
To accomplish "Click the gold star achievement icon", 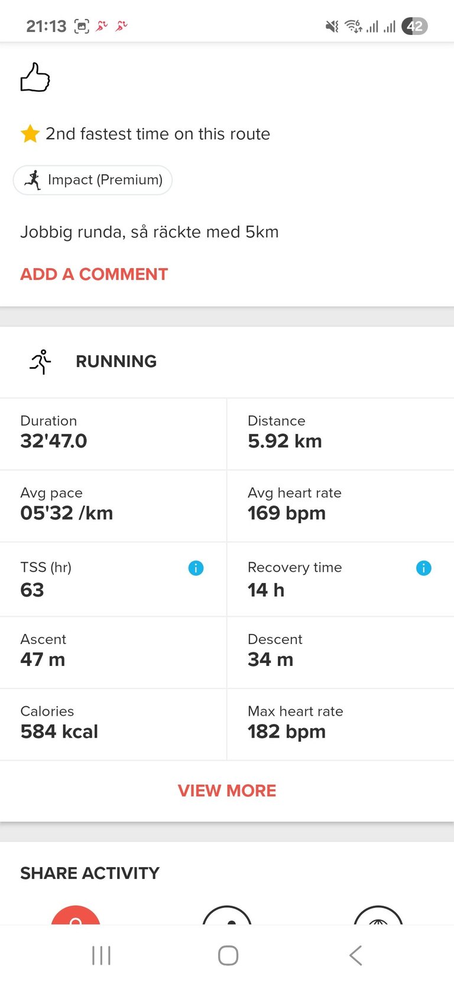I will (x=30, y=134).
